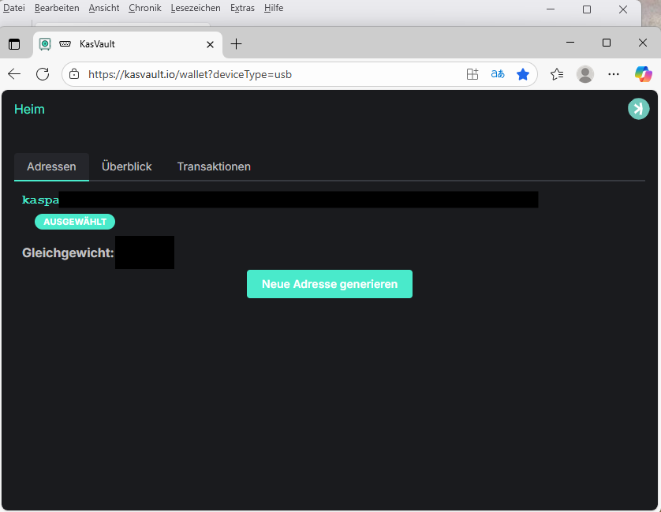The width and height of the screenshot is (661, 512).
Task: Click the Gleichgewicht label
Action: click(x=68, y=252)
